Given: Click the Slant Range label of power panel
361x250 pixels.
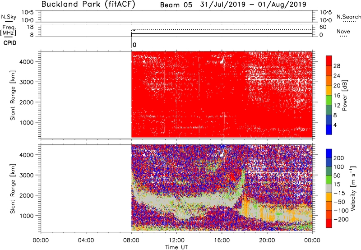Looking at the screenshot, I should pyautogui.click(x=13, y=95).
